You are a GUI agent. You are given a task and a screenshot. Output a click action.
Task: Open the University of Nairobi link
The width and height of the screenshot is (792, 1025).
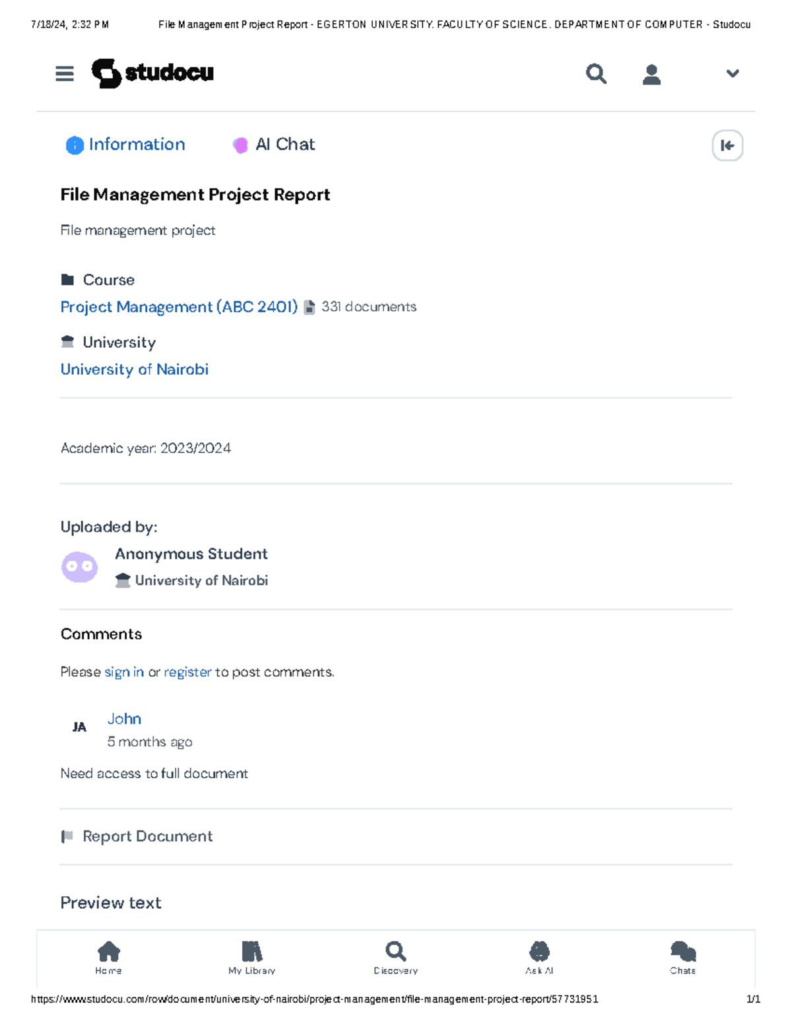coord(135,370)
